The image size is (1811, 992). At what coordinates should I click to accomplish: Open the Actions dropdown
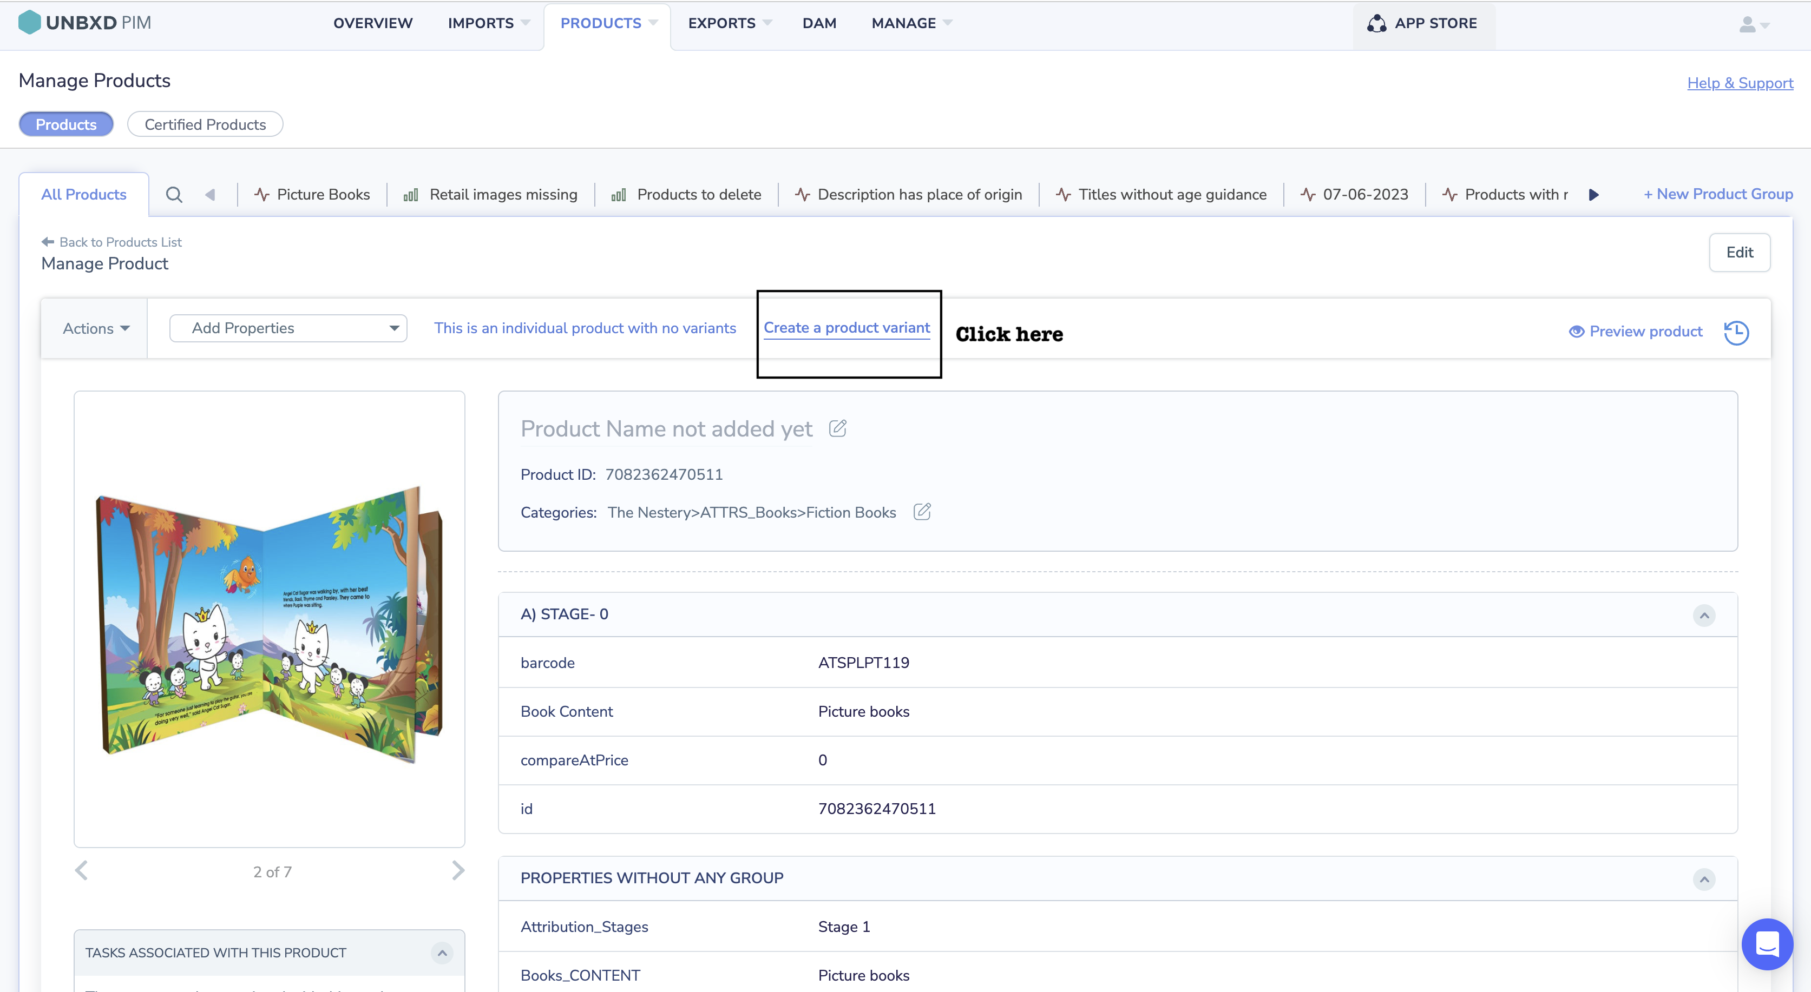96,328
